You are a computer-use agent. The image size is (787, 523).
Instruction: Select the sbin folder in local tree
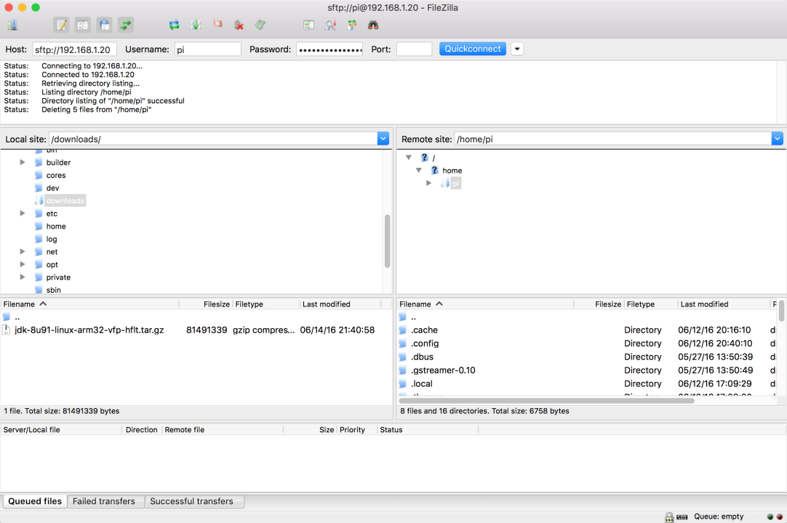point(53,290)
